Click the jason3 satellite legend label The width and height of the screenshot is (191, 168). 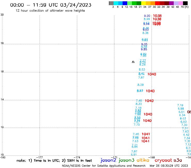coord(126,160)
